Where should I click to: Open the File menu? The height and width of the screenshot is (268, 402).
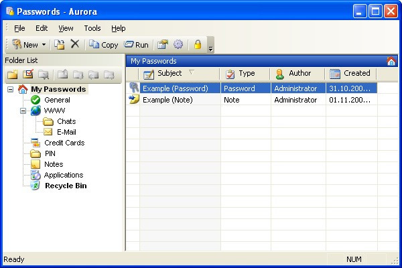[x=19, y=28]
